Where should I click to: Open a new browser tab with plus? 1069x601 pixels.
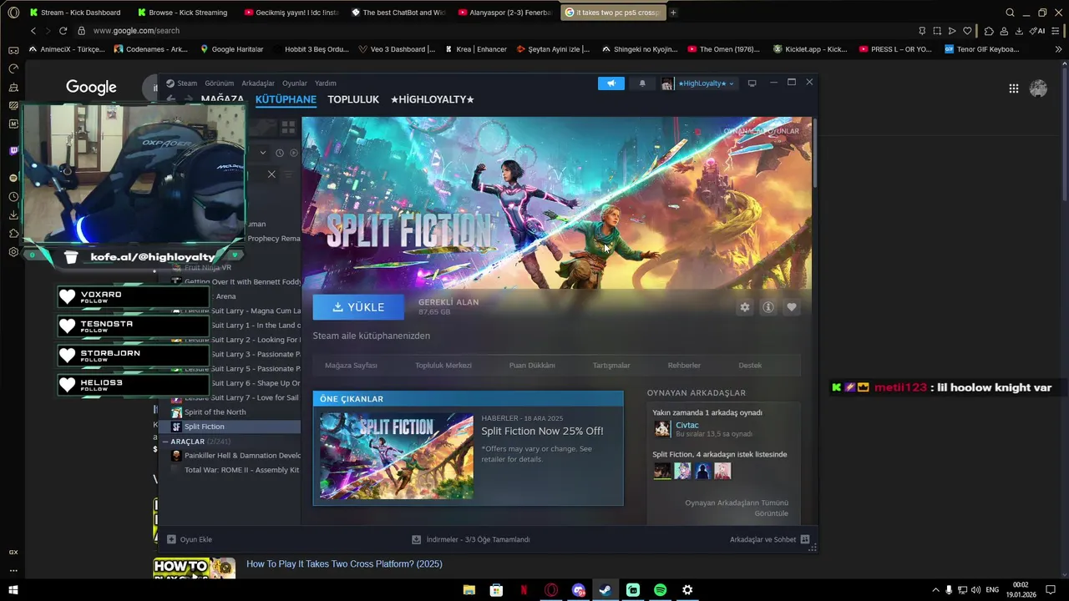coord(674,13)
